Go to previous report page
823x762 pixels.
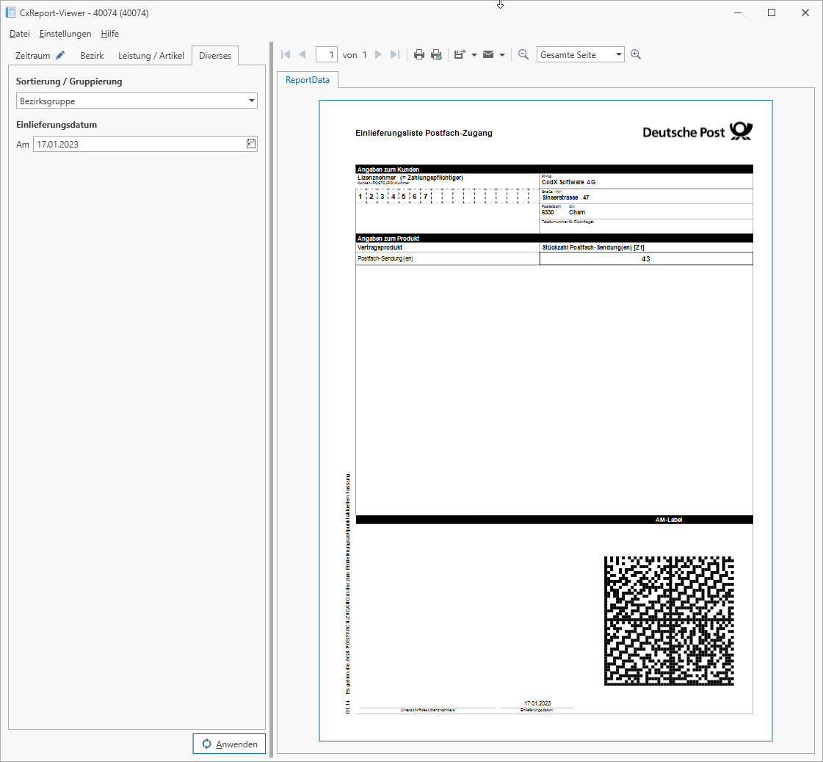coord(302,54)
